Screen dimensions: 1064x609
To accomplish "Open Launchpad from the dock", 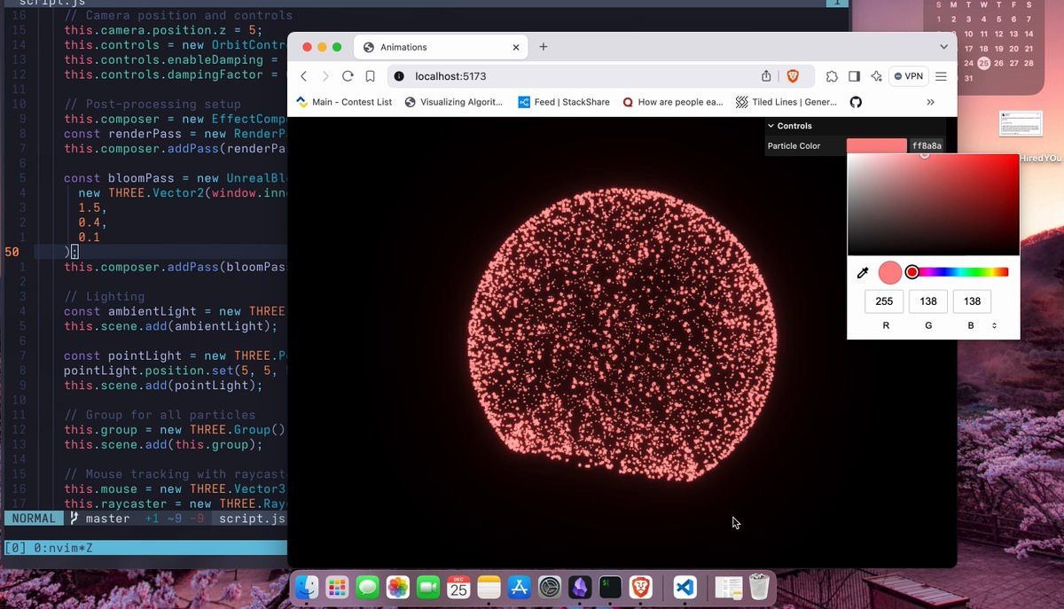I will pyautogui.click(x=337, y=587).
